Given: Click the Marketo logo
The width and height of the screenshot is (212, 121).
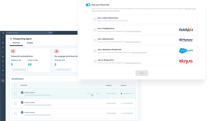Looking at the screenshot, I should click(x=186, y=40).
